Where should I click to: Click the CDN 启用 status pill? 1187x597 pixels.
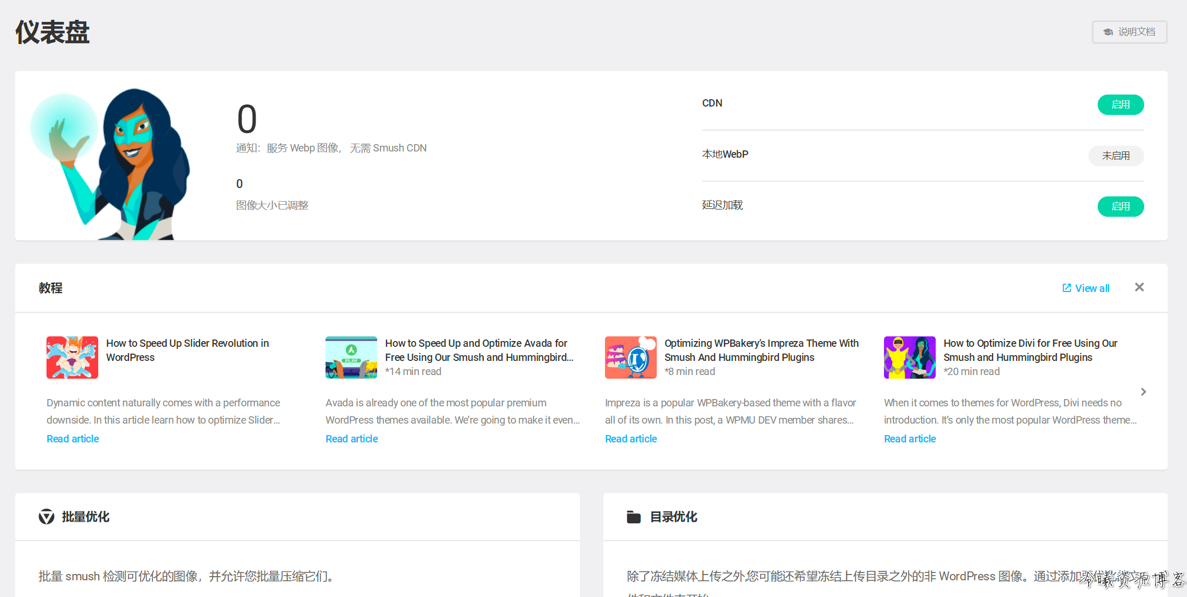[x=1121, y=104]
